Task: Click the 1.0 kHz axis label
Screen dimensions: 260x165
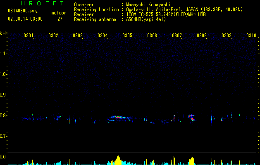Action: [x=3, y=74]
